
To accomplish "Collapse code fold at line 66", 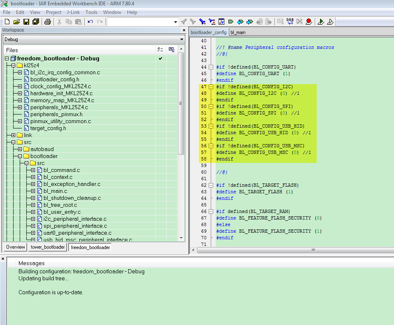I will click(x=211, y=212).
